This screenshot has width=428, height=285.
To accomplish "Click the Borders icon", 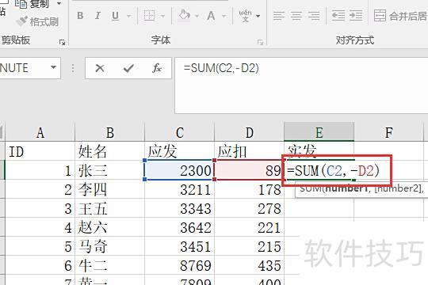I will tap(149, 16).
